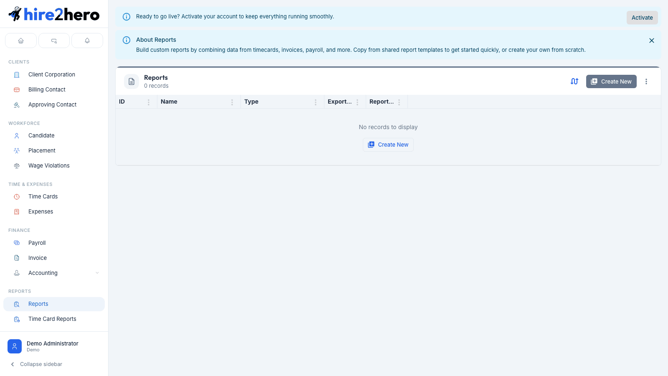
Task: Sort by the ID column header
Action: [x=122, y=102]
